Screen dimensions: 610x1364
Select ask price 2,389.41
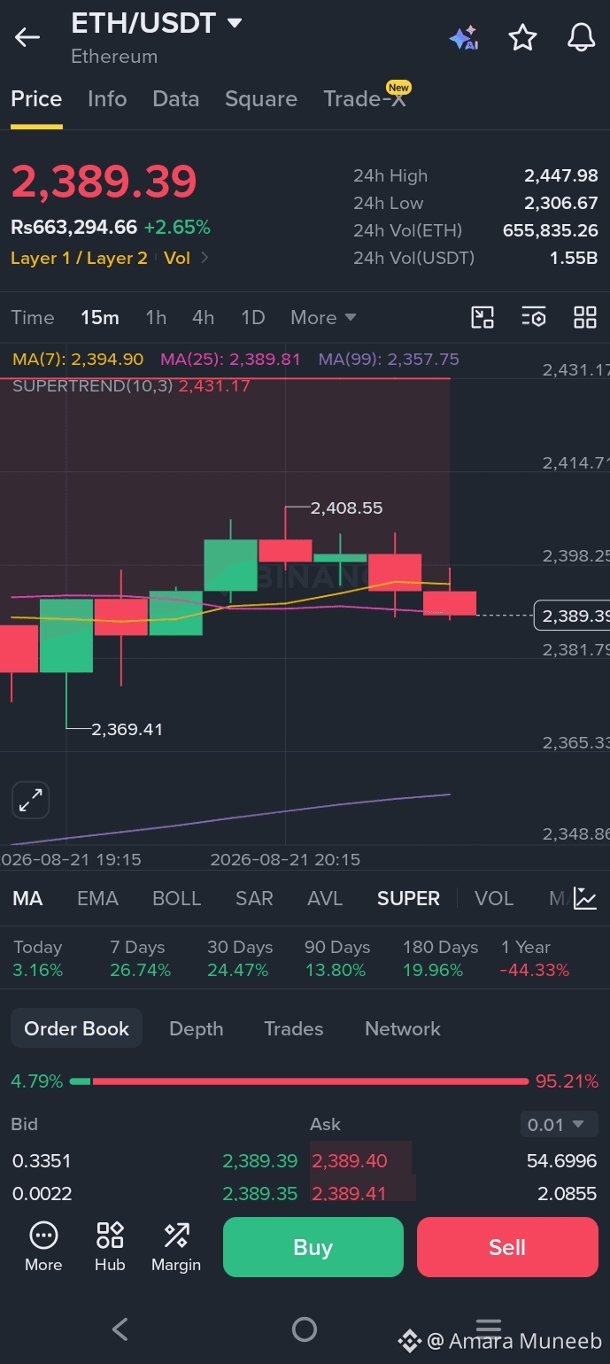coord(350,1193)
